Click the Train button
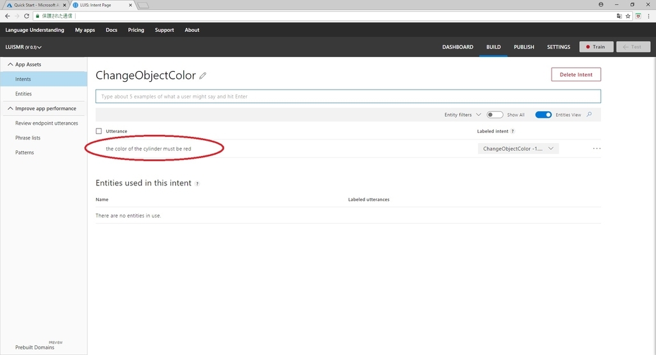656x355 pixels. (596, 47)
